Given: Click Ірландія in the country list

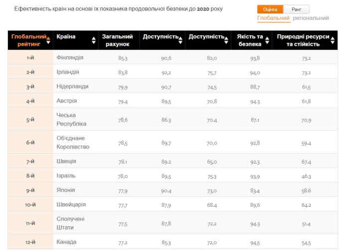Looking at the screenshot, I should (68, 72).
